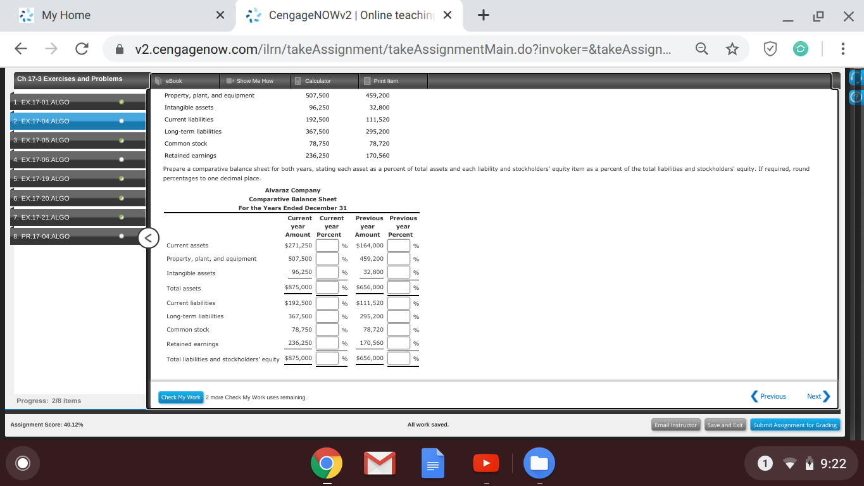Screen dimensions: 864x486
Task: Bookmark this page with the star icon
Action: click(732, 50)
